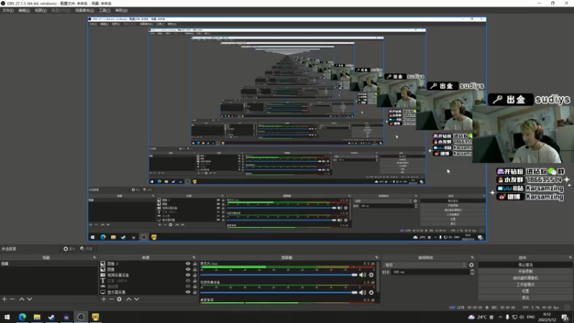Add a new source with plus icon
This screenshot has width=574, height=323.
[x=103, y=299]
